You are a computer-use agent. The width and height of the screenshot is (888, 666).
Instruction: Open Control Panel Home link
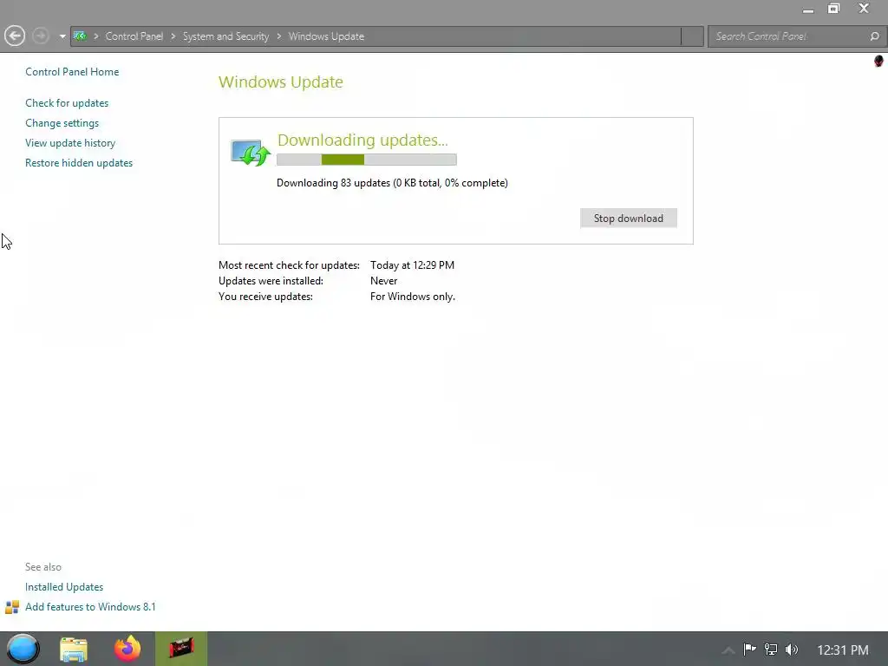(x=72, y=72)
